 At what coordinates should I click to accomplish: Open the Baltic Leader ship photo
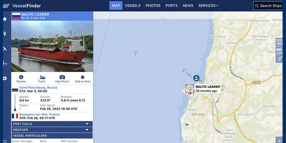pyautogui.click(x=52, y=46)
